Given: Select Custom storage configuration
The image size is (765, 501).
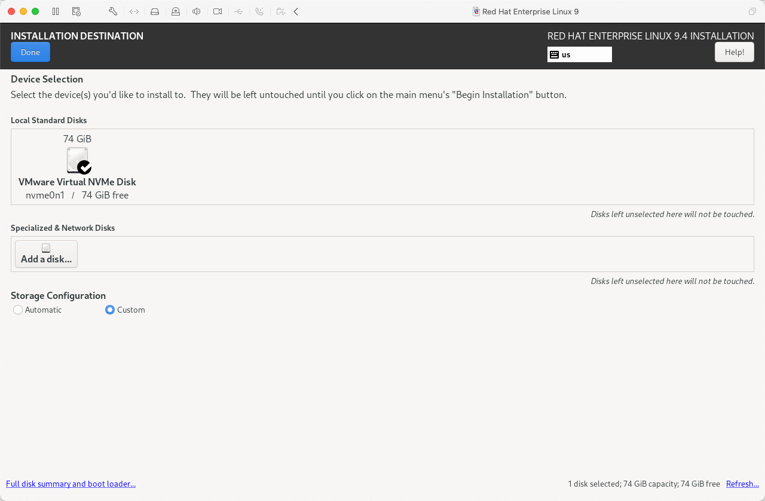Looking at the screenshot, I should pyautogui.click(x=110, y=310).
